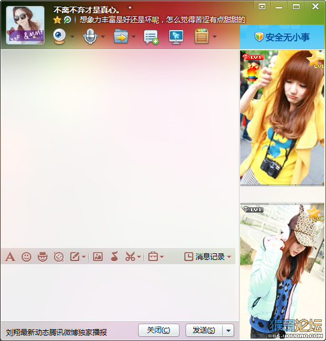The width and height of the screenshot is (326, 341).
Task: Expand voice call options arrow
Action: click(103, 37)
